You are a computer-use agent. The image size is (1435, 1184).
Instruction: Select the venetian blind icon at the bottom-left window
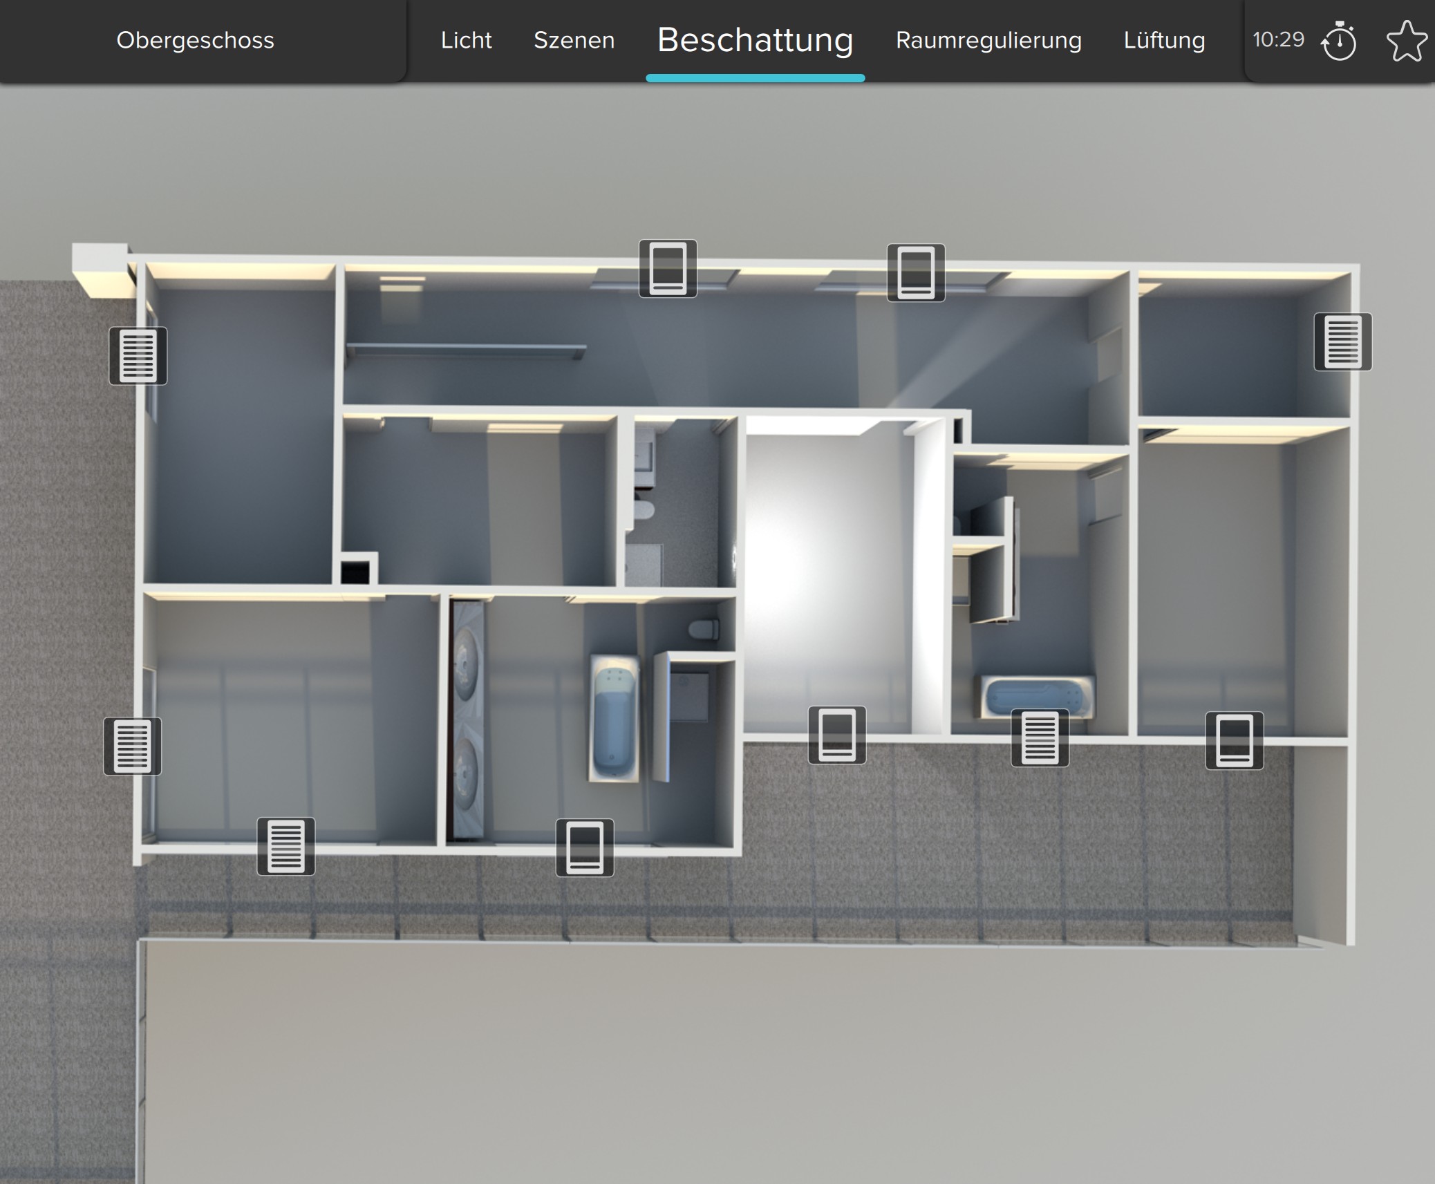pyautogui.click(x=285, y=846)
